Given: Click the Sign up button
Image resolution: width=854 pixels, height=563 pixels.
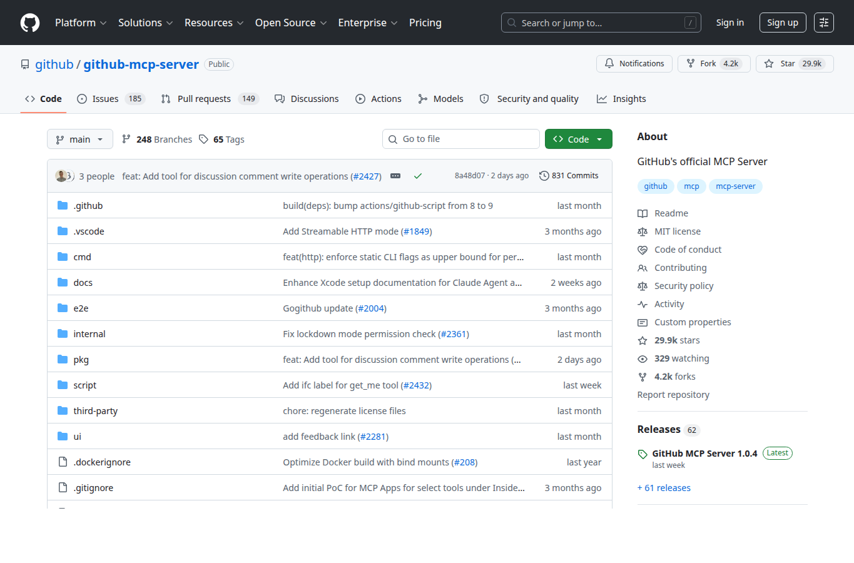Looking at the screenshot, I should pyautogui.click(x=783, y=23).
